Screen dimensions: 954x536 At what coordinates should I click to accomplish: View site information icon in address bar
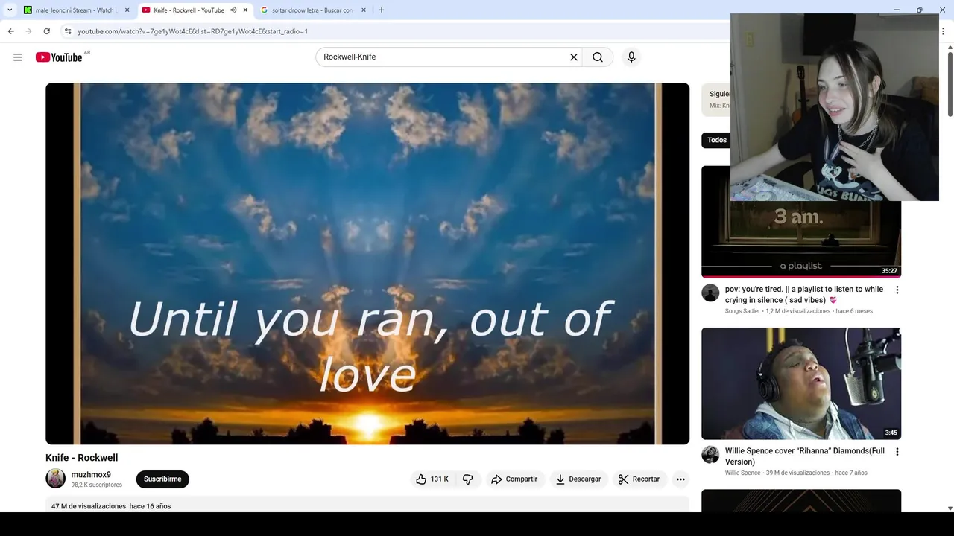pyautogui.click(x=68, y=31)
